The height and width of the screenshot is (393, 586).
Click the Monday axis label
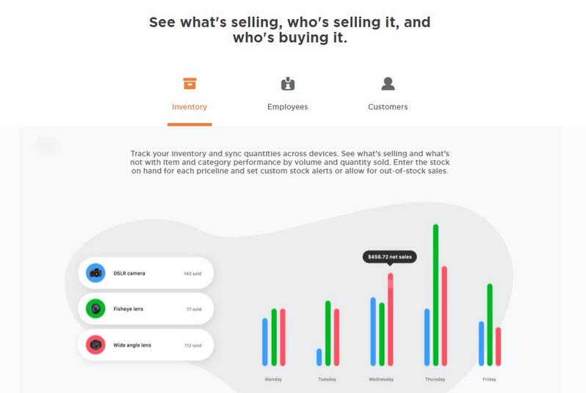tap(273, 379)
